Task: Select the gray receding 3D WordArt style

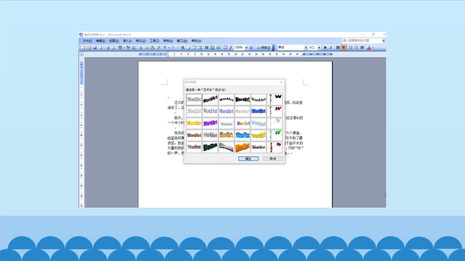Action: [x=226, y=147]
